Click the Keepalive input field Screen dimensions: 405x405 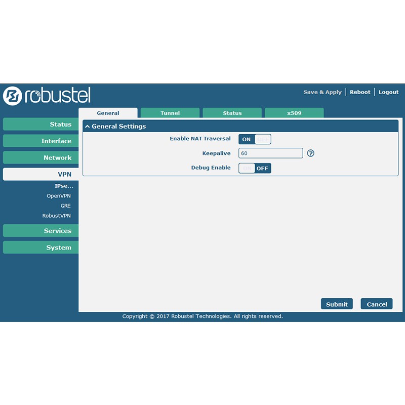(x=270, y=153)
